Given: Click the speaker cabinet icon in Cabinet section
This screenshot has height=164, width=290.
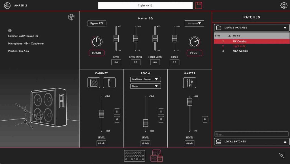Looking at the screenshot, I should coord(93,82).
